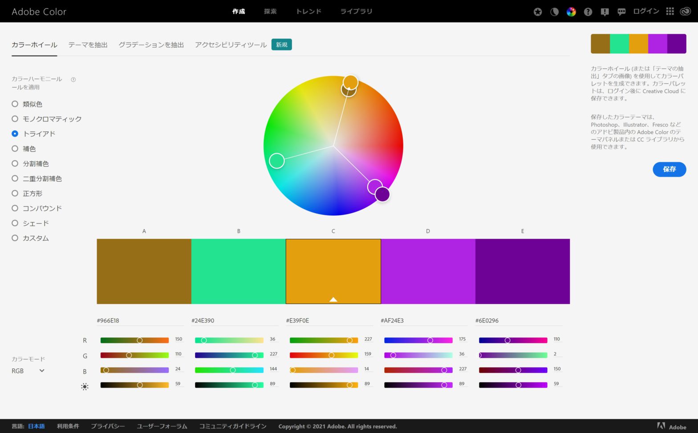Image resolution: width=698 pixels, height=433 pixels.
Task: Click the #24E390 hex field
Action: click(235, 320)
